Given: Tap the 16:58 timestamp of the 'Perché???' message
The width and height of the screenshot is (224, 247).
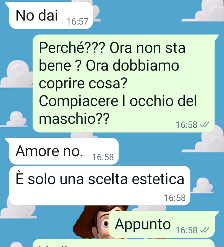Looking at the screenshot, I should (x=186, y=125).
